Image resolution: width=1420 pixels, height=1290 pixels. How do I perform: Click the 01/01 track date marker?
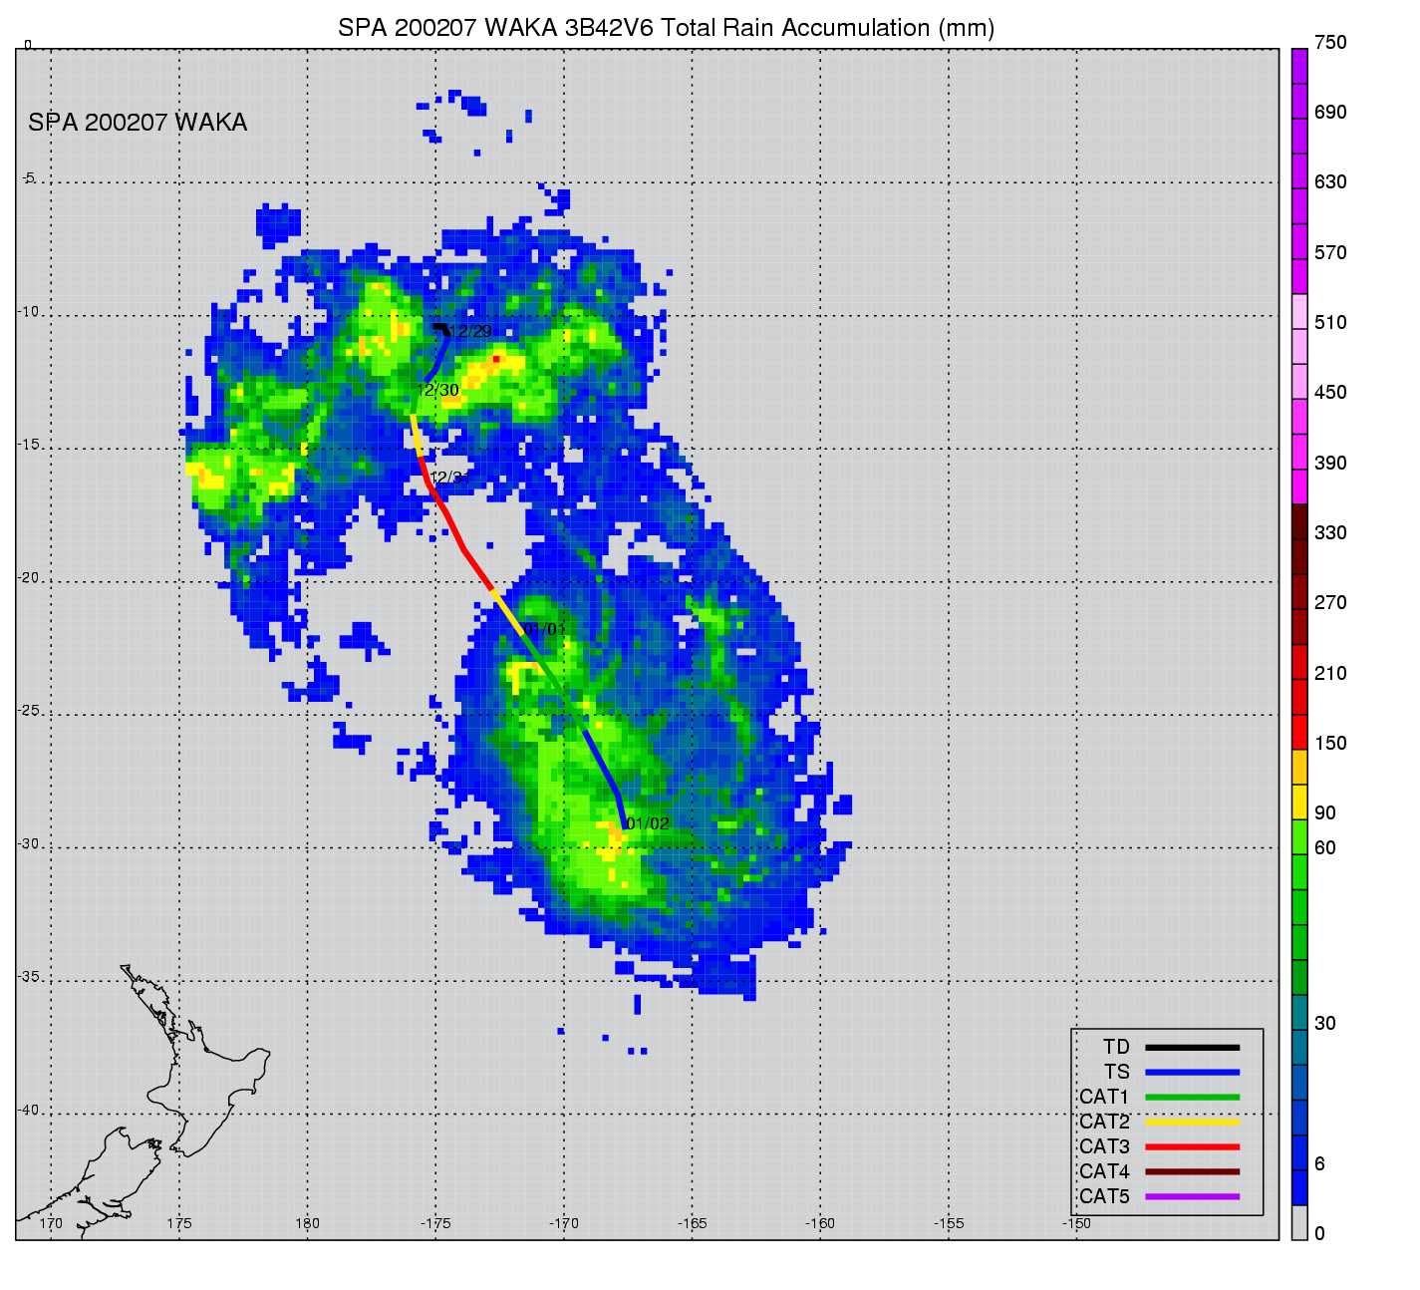pos(545,629)
